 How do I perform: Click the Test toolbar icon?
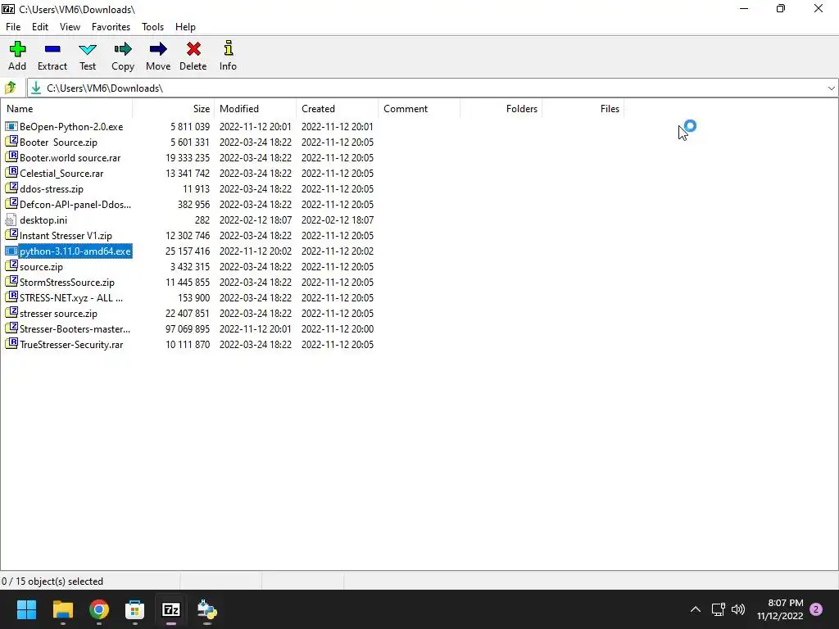tap(88, 49)
